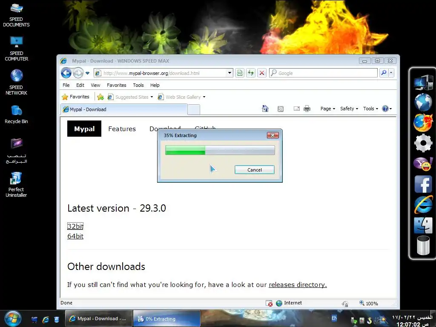436x327 pixels.
Task: Open SPEED NETWORK desktop icon
Action: [x=16, y=82]
